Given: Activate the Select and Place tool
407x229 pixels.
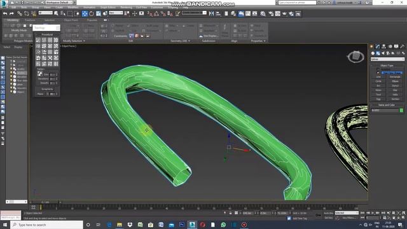Looking at the screenshot, I should click(x=106, y=13).
